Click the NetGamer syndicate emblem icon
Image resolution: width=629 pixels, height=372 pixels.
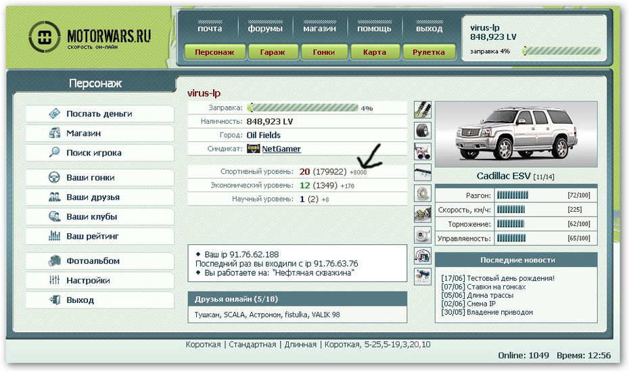[x=254, y=149]
